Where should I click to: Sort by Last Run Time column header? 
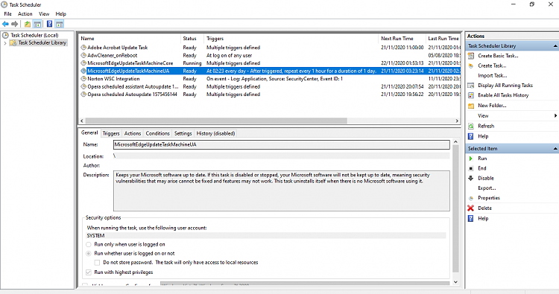443,39
